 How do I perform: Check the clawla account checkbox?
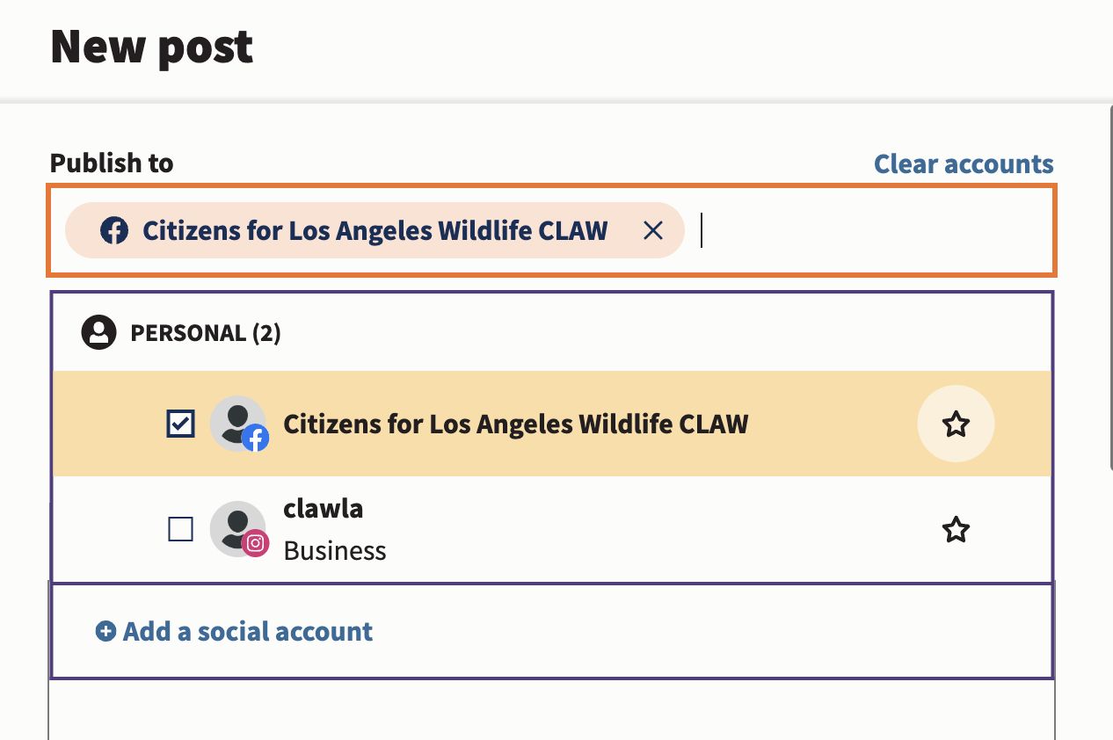(x=180, y=529)
